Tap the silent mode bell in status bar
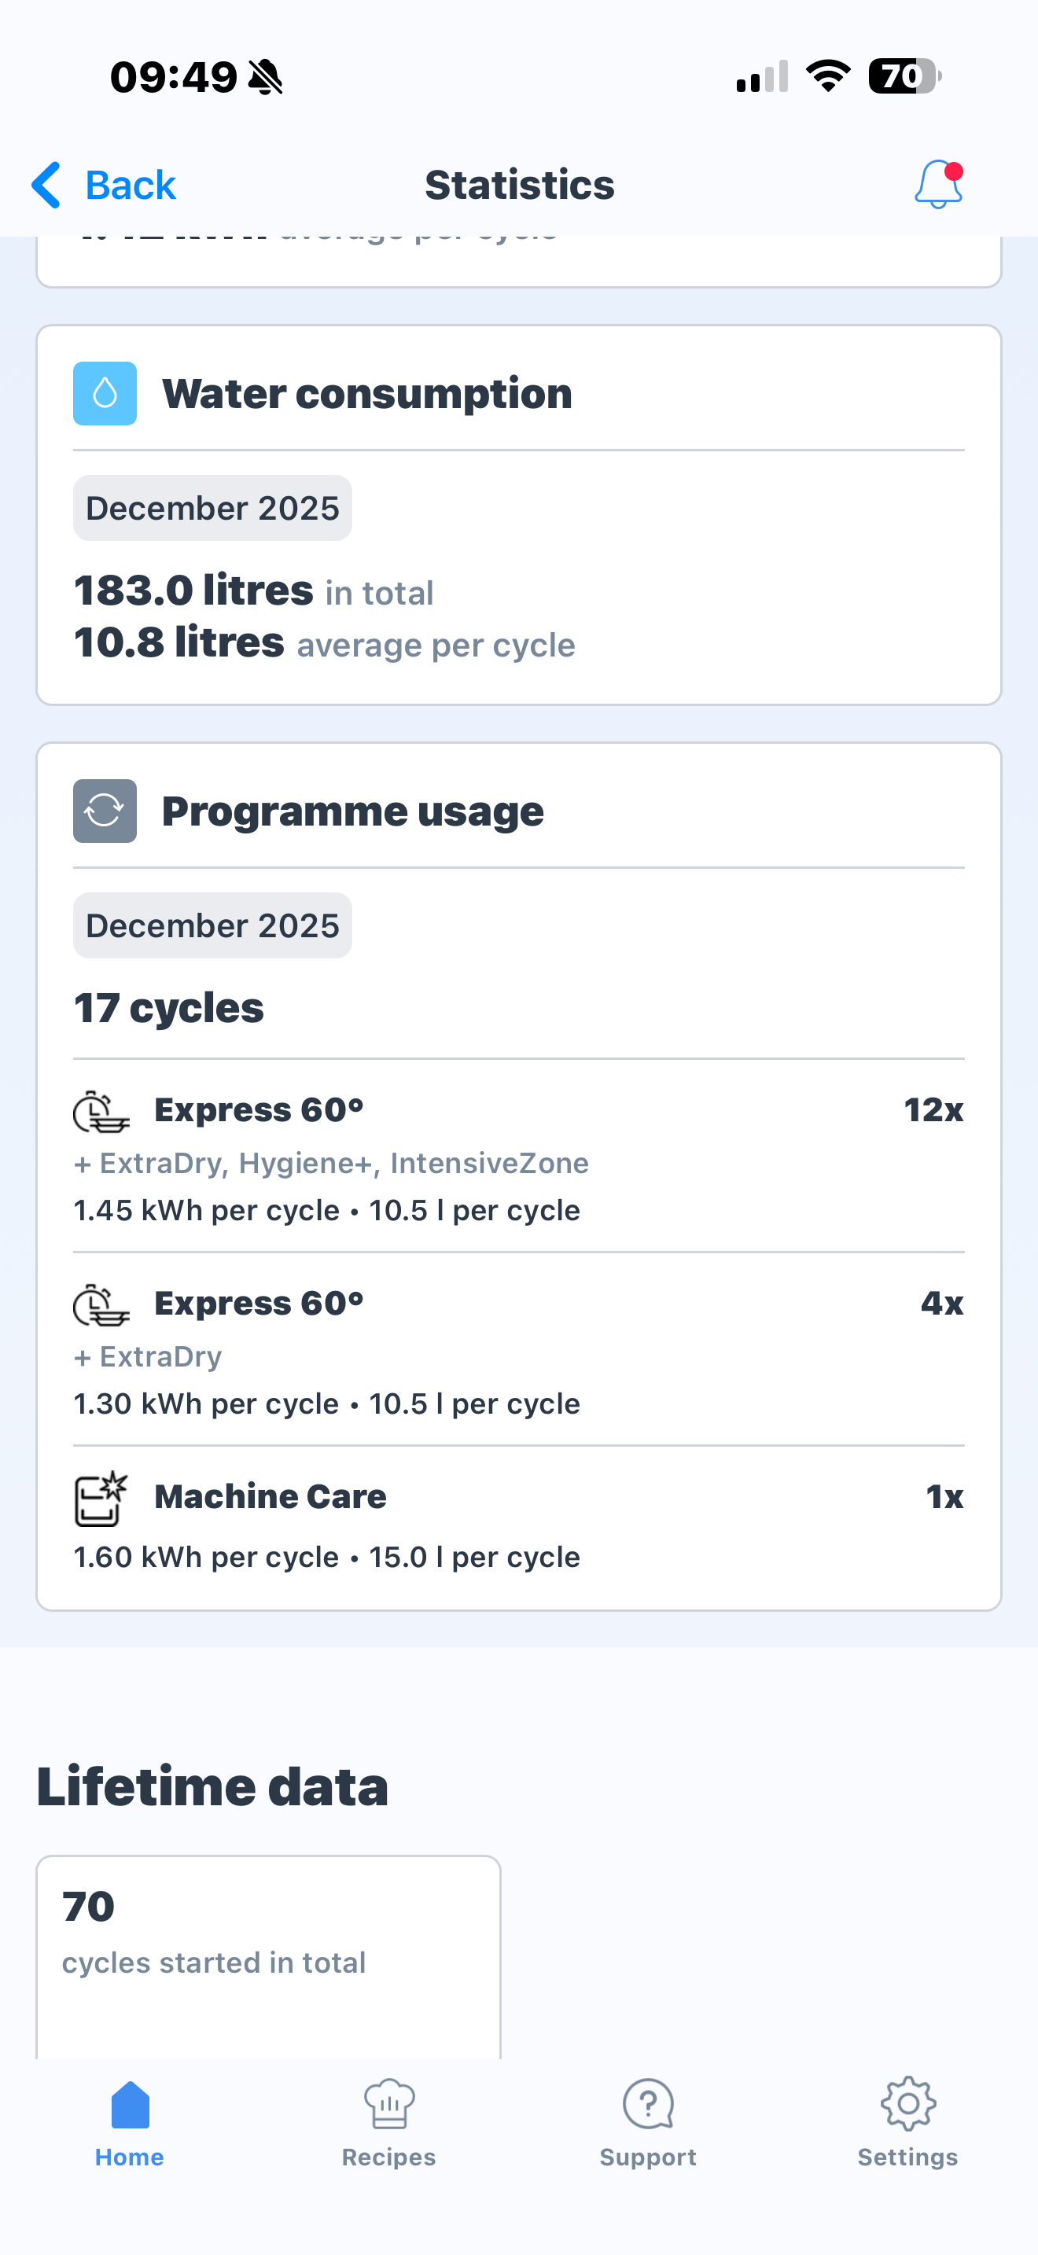1038x2255 pixels. (x=265, y=77)
